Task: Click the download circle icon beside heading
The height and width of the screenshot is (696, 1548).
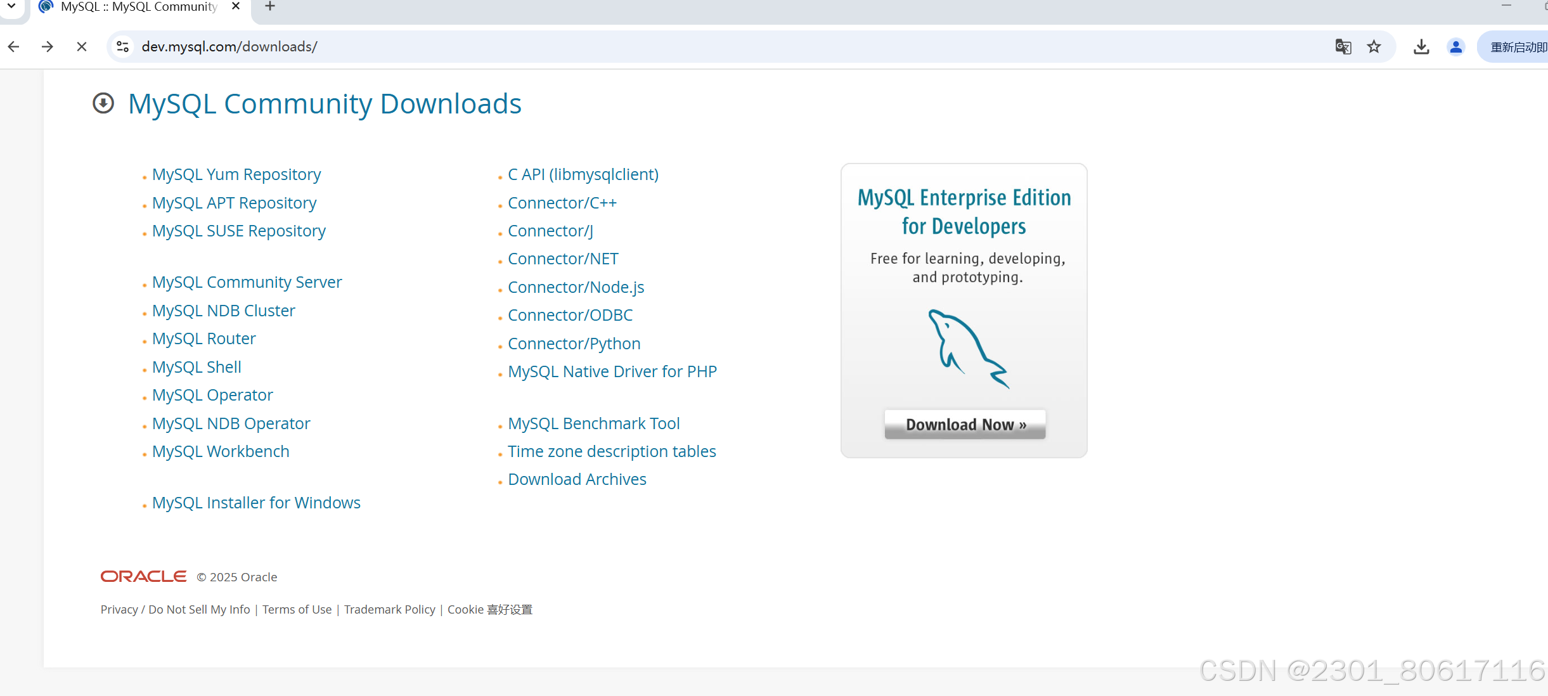Action: (103, 103)
